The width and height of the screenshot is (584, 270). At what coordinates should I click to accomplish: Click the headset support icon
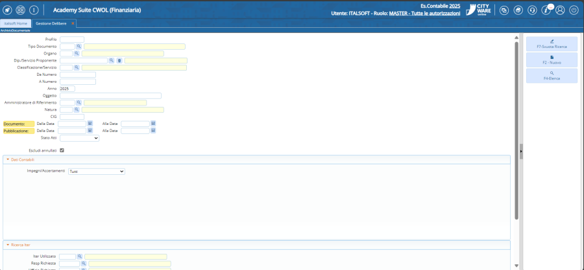[532, 10]
